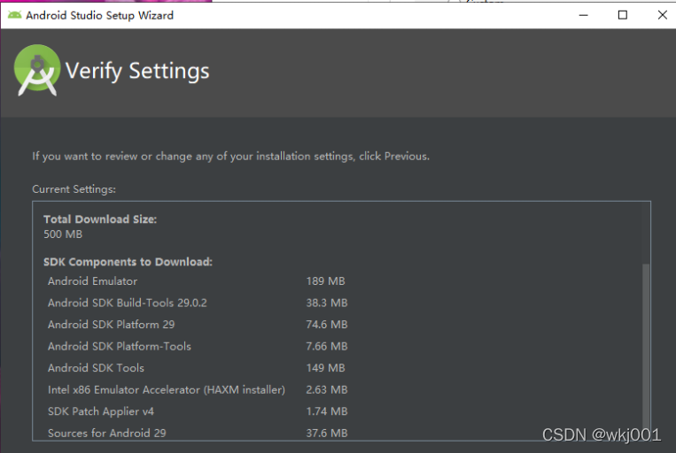Click the Android Studio compass logo
Screen dimensions: 676x453
[x=37, y=70]
